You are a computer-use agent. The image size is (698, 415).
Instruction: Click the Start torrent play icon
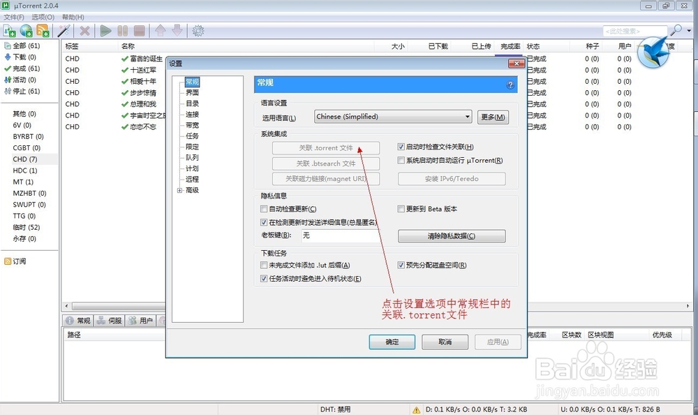coord(105,31)
